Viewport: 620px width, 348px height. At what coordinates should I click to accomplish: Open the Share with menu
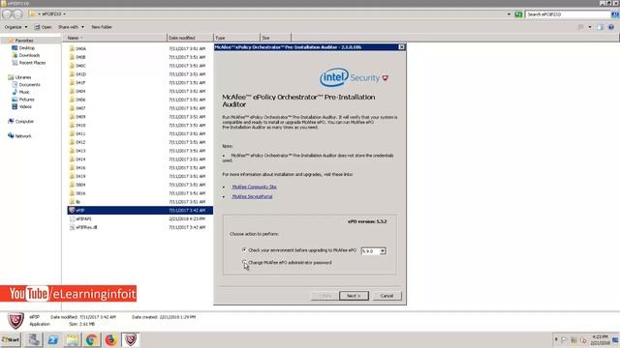point(71,27)
